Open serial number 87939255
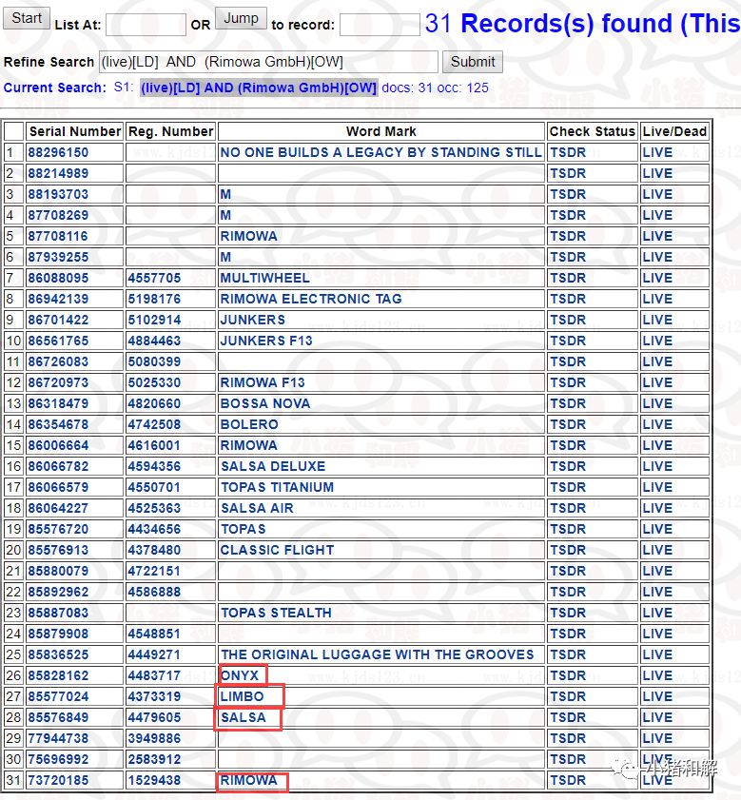 (x=58, y=257)
